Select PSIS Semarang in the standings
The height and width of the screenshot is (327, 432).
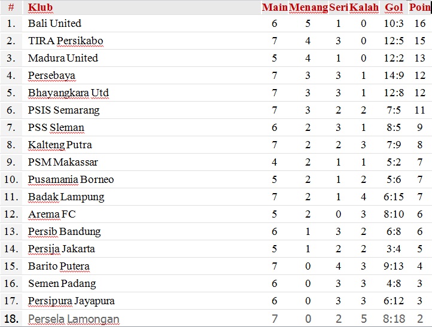(x=63, y=110)
